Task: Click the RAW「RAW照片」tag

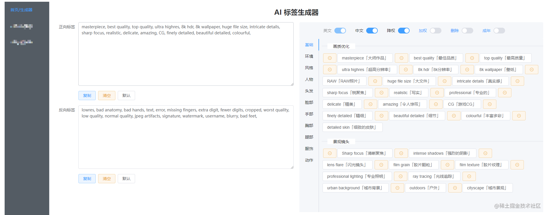Action: pyautogui.click(x=345, y=81)
